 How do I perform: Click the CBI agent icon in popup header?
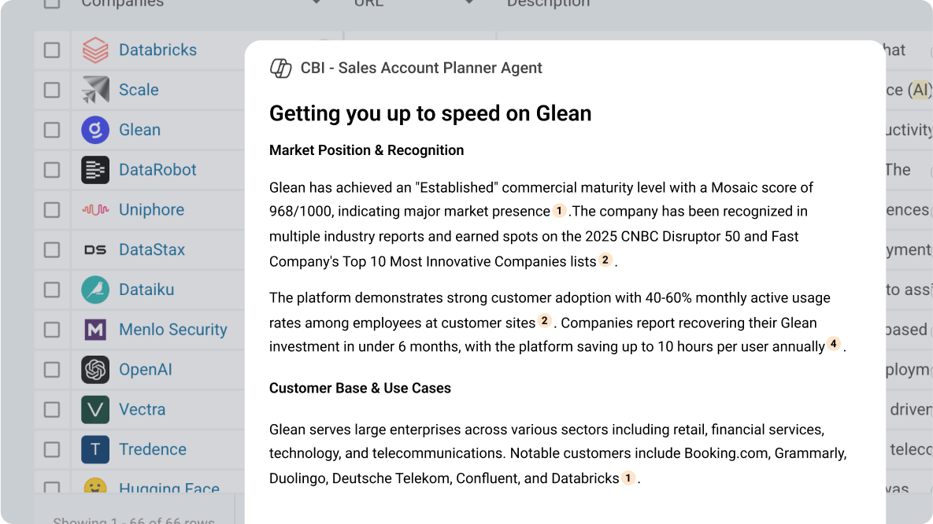tap(280, 68)
